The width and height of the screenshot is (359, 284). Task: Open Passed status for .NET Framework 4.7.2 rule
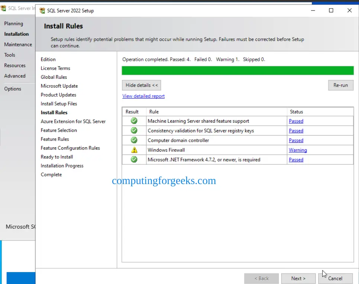tap(296, 159)
